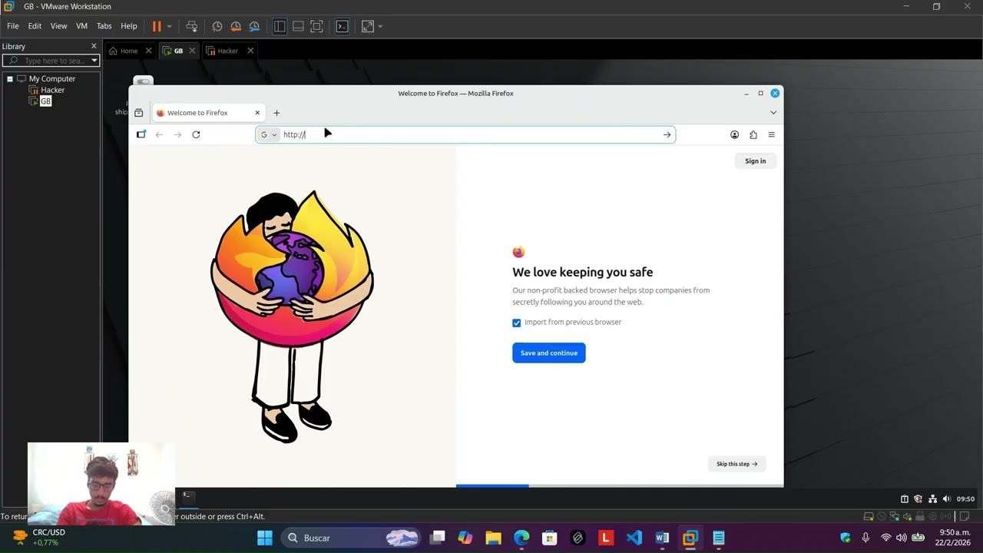The height and width of the screenshot is (553, 983).
Task: Click library search field
Action: click(50, 61)
